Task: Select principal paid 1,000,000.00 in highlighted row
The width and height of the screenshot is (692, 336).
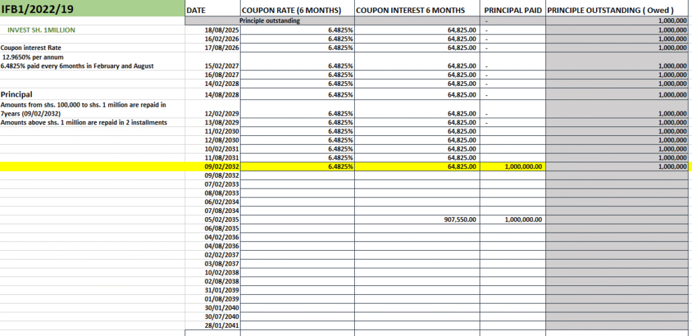Action: click(523, 166)
